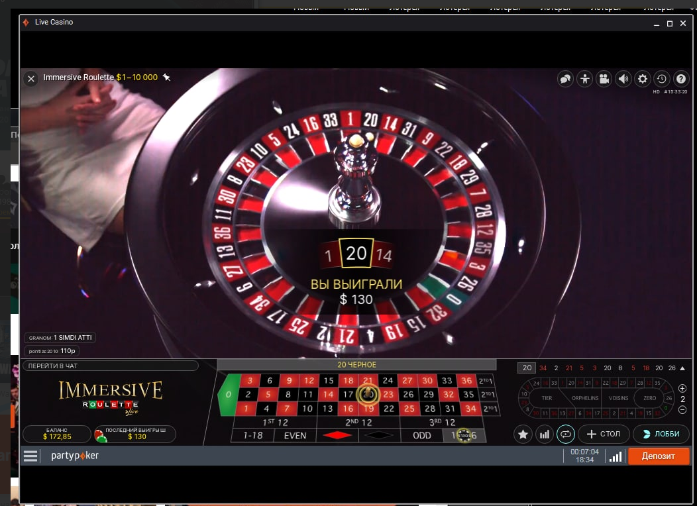The width and height of the screenshot is (697, 506).
Task: Open the partypoker hamburger menu
Action: point(30,456)
